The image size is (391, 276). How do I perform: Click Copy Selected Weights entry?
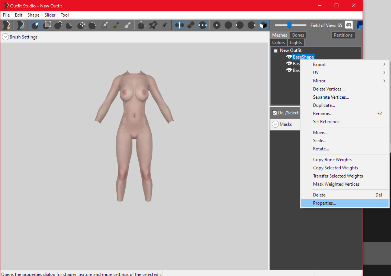tap(345, 168)
